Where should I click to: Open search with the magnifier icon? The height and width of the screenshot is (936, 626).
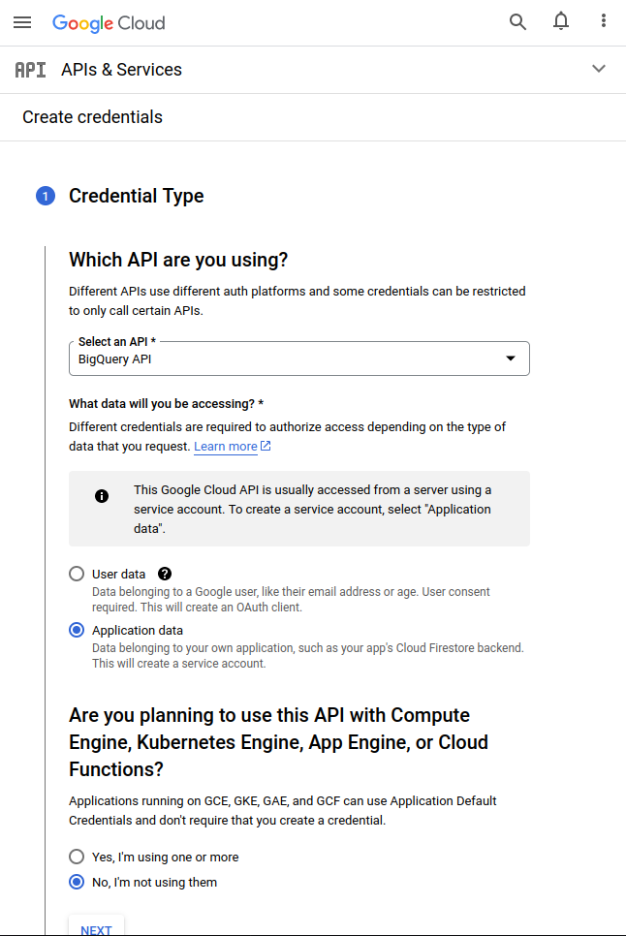(518, 22)
